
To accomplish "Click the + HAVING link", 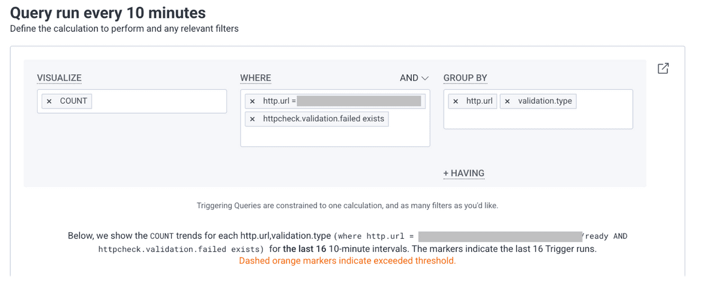I will [463, 173].
